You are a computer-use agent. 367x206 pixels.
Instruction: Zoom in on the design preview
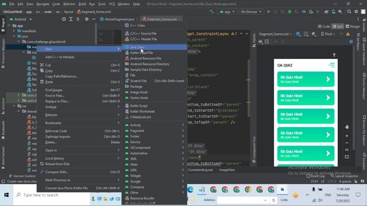click(x=346, y=136)
